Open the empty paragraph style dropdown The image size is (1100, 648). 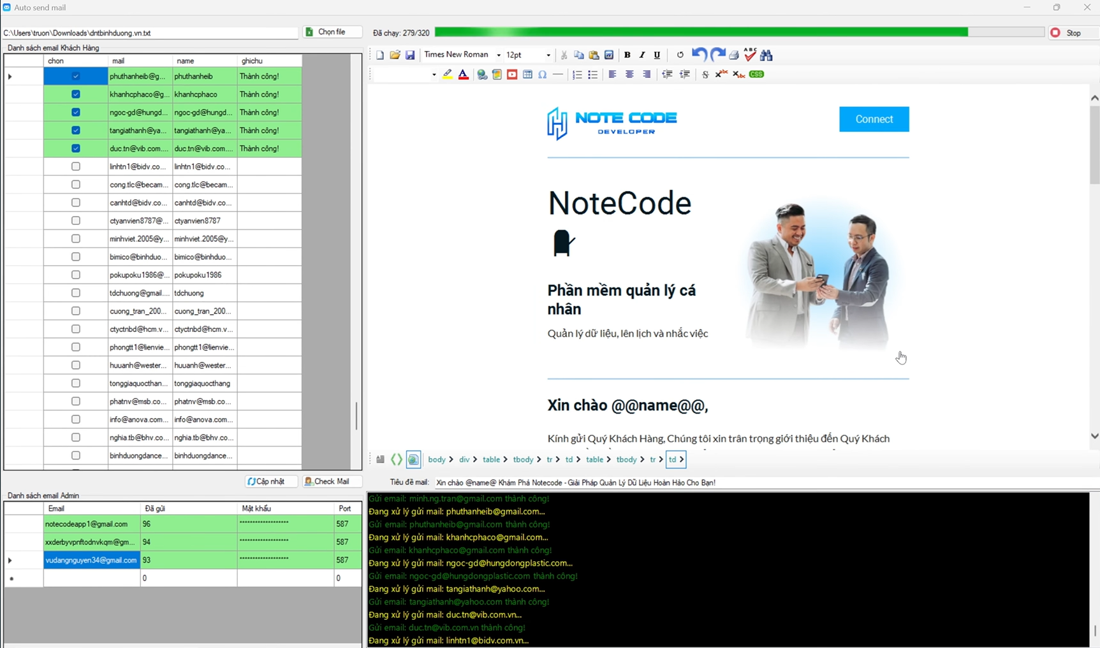tap(434, 75)
